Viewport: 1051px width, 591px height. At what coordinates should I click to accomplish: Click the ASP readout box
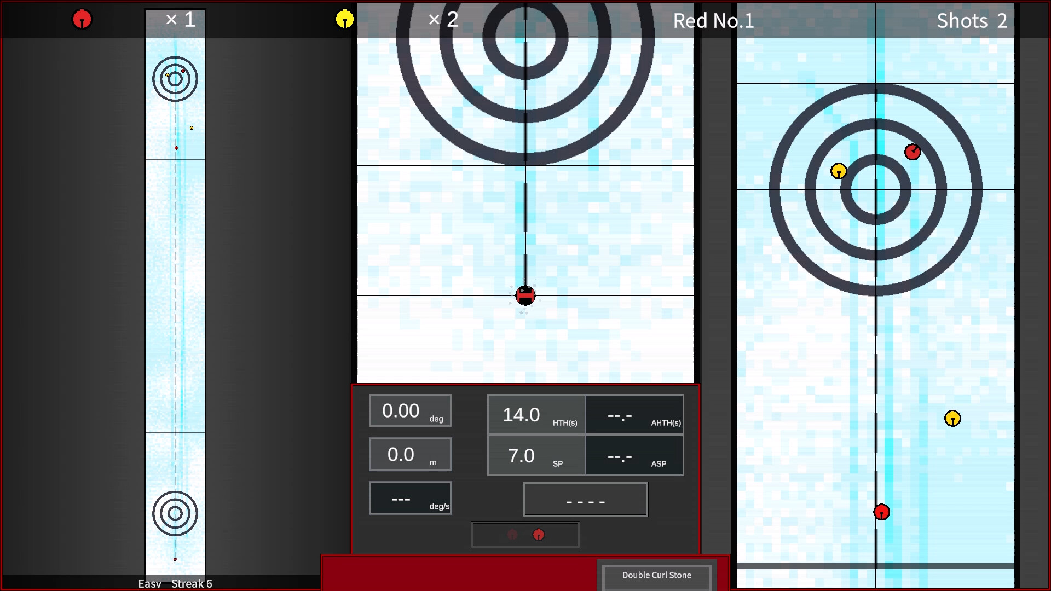[634, 455]
